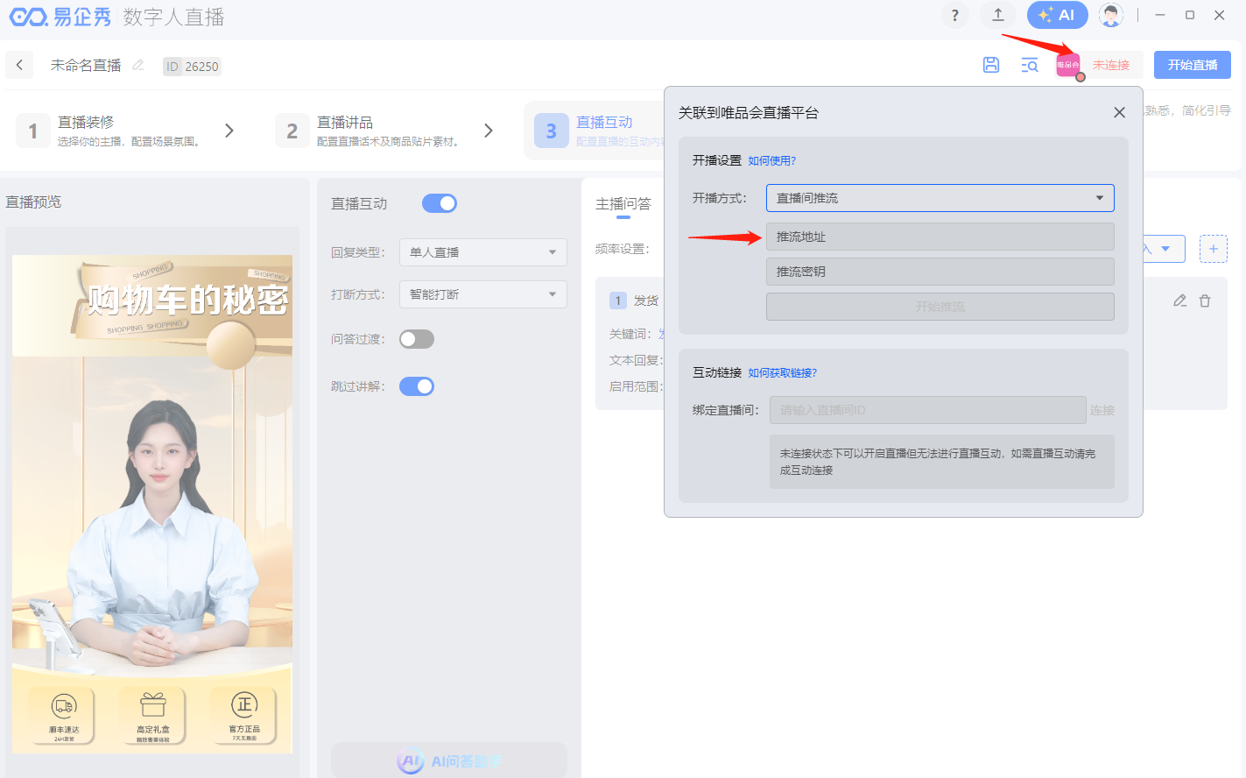Screen dimensions: 1246x778
Task: Expand the 开播方式 dropdown
Action: coord(940,198)
